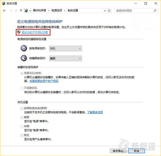Click heading 定义电源按钮并启用密码保护

coord(40,22)
